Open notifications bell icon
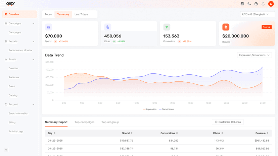Image resolution: width=278 pixels, height=156 pixels. tap(263, 4)
